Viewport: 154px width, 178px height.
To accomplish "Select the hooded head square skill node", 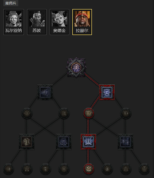I will [x=27, y=142].
